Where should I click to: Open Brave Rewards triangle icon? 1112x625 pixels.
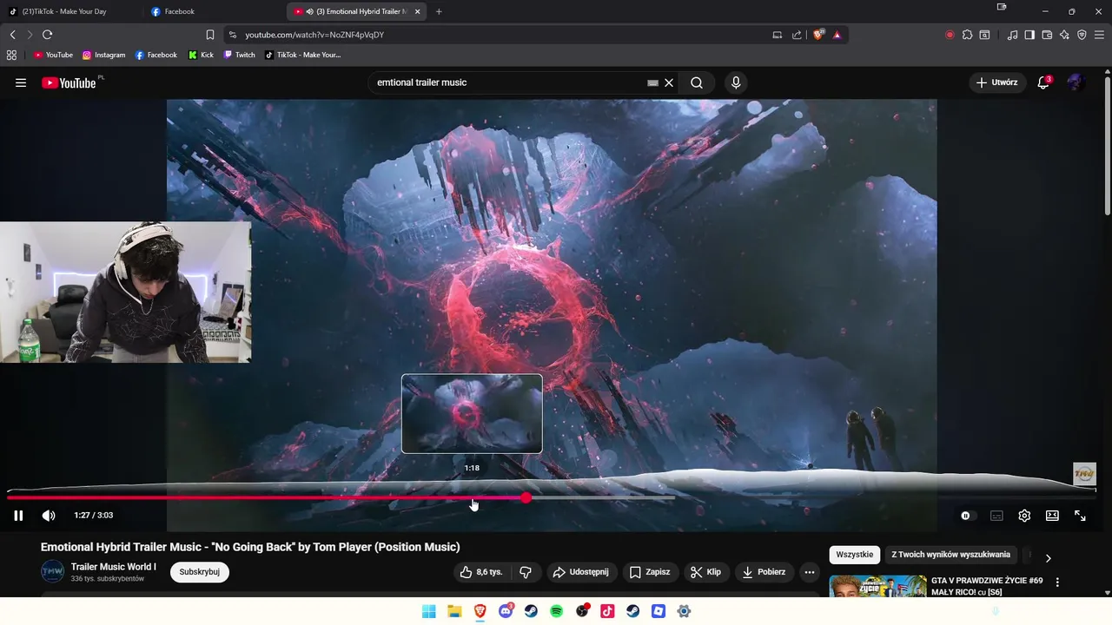coord(837,35)
